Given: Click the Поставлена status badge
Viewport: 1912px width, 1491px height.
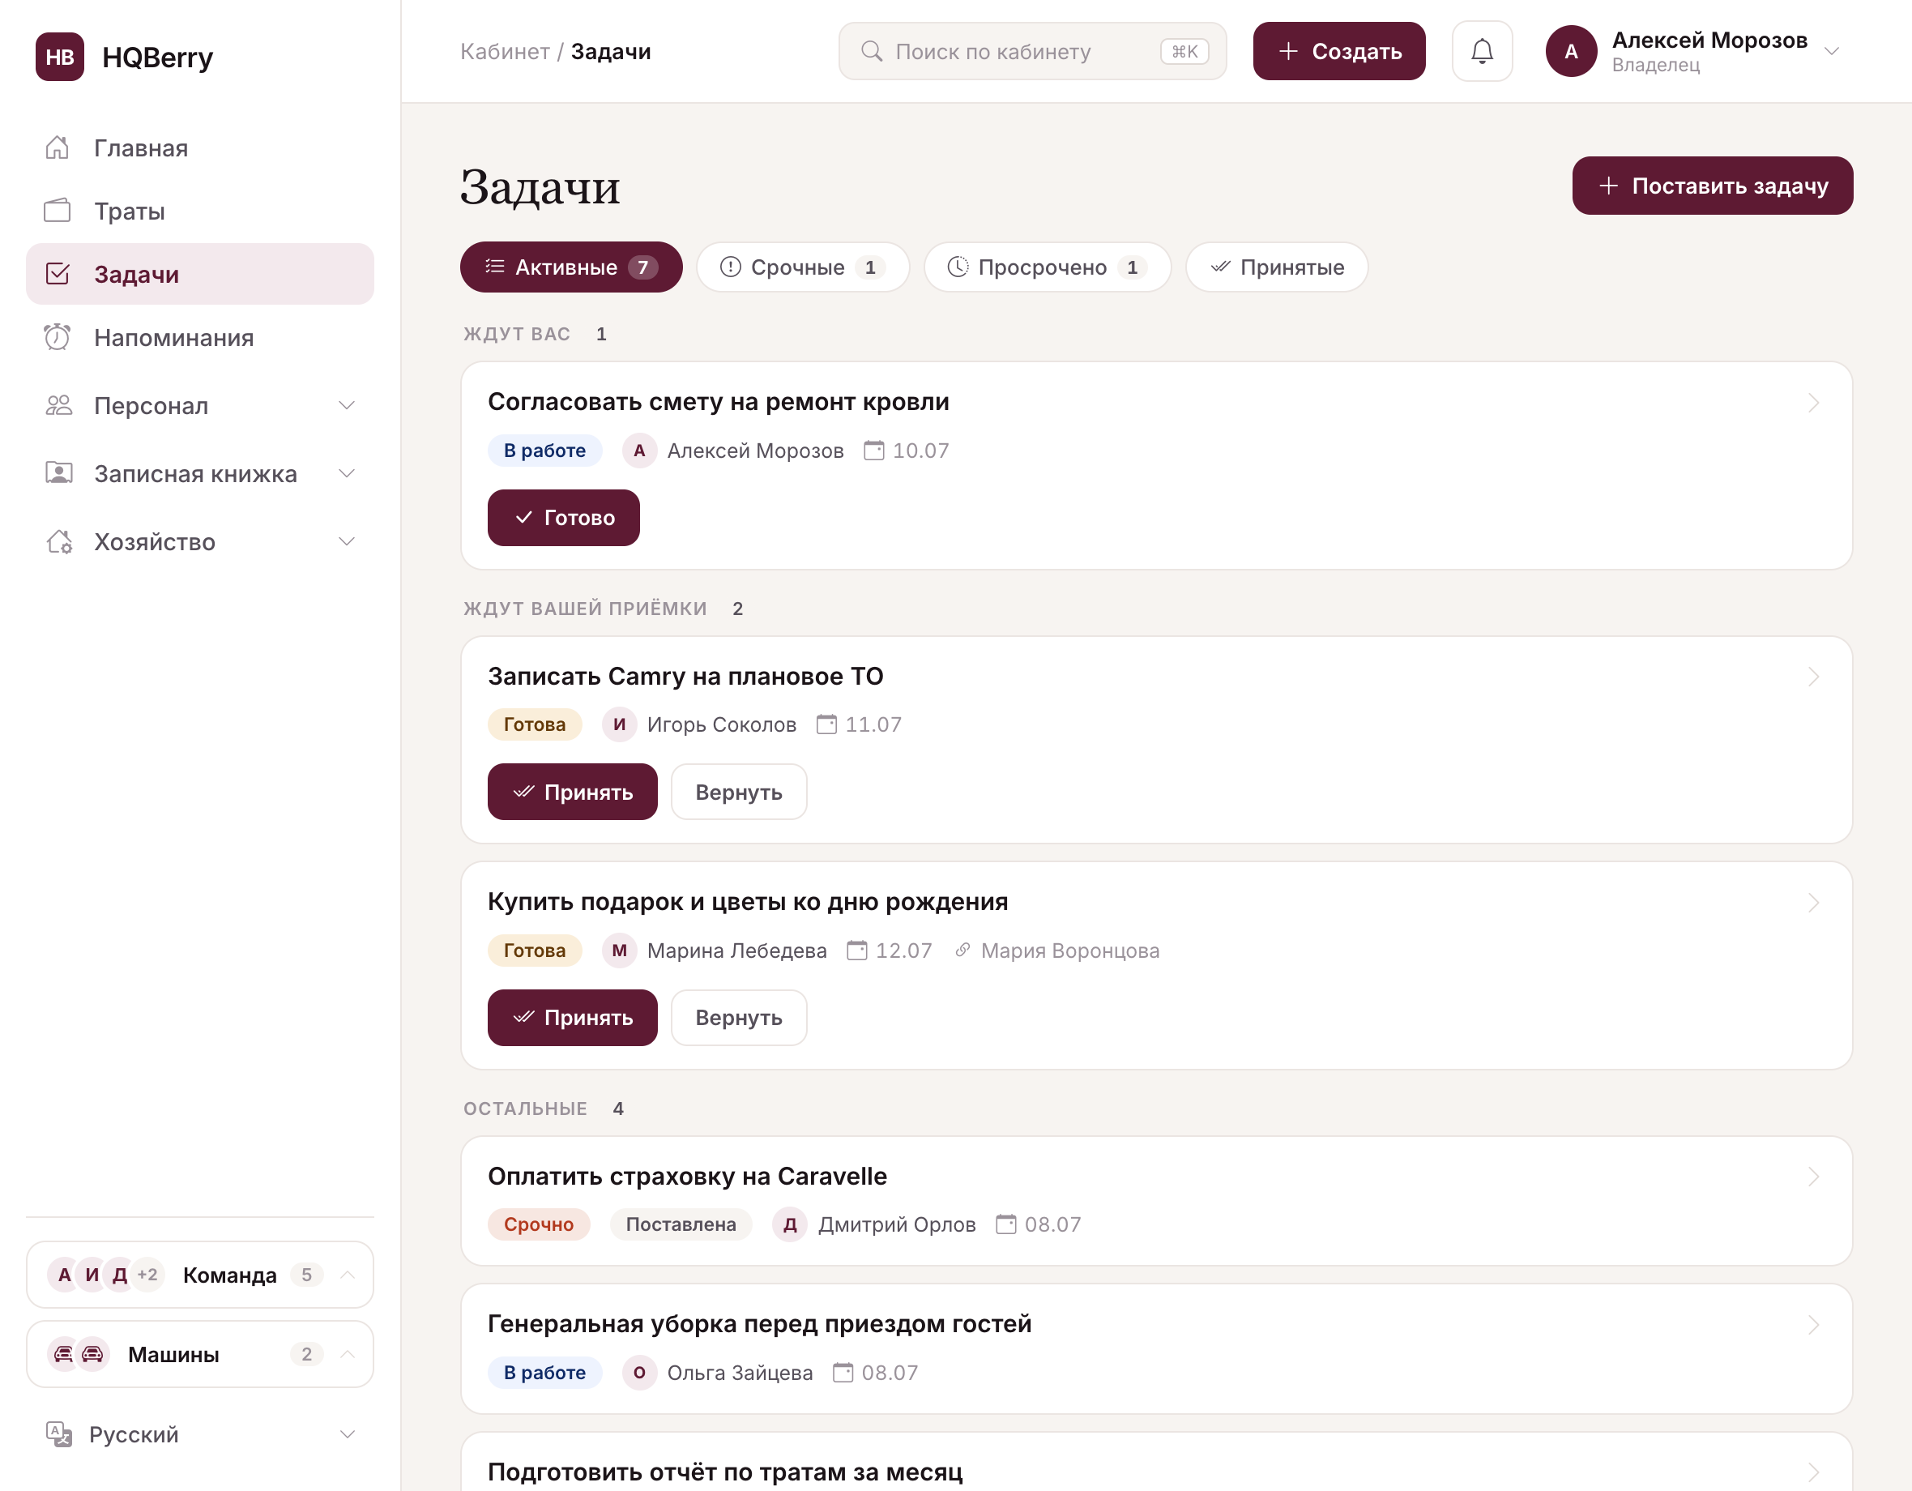Looking at the screenshot, I should [681, 1225].
